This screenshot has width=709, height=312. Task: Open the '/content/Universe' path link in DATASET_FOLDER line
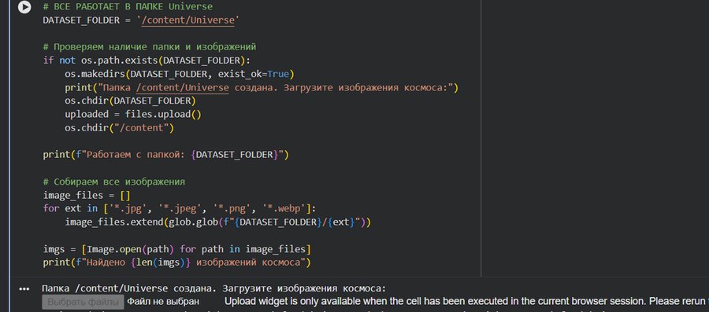[187, 20]
